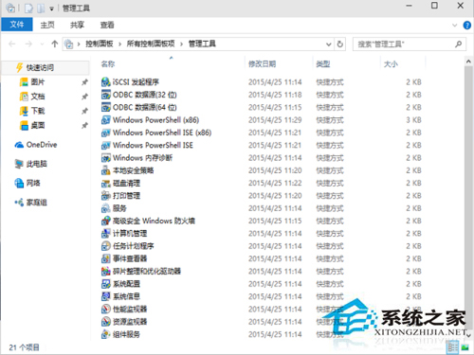Select the ODBC 数据源(64 位) icon
This screenshot has width=474, height=355.
point(105,107)
